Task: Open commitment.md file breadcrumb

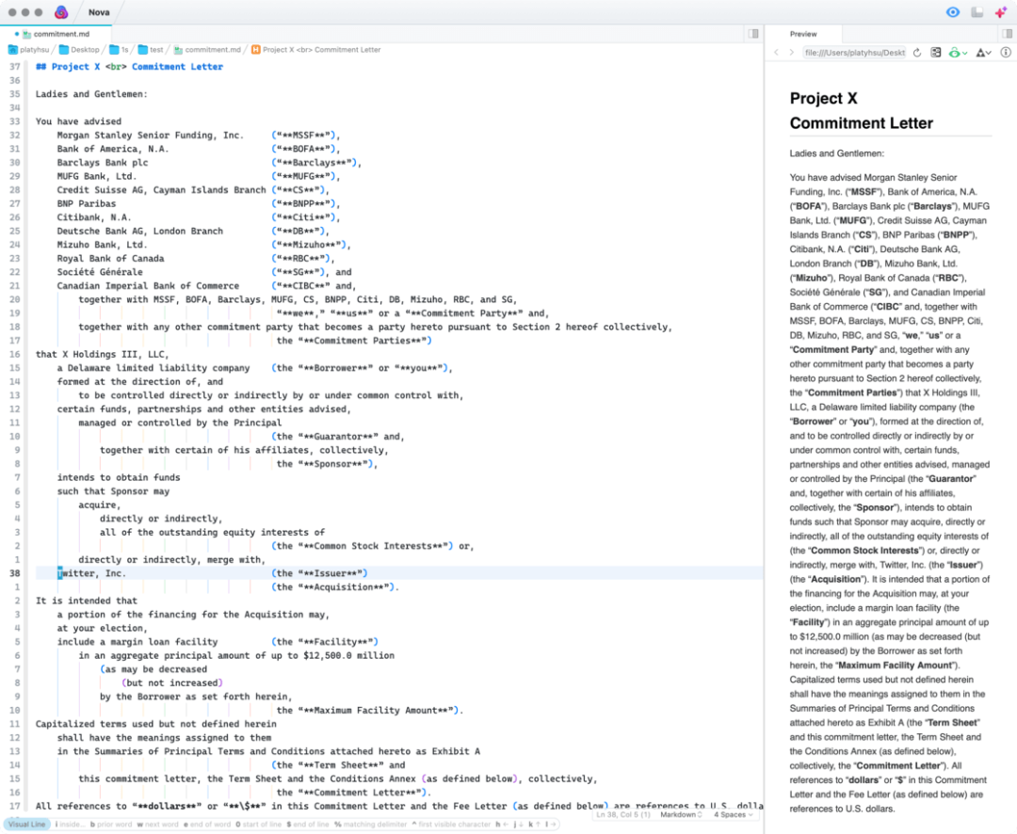Action: (x=207, y=49)
